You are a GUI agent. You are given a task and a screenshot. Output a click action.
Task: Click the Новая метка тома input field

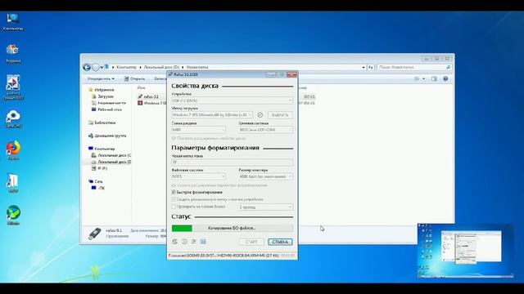[233, 162]
